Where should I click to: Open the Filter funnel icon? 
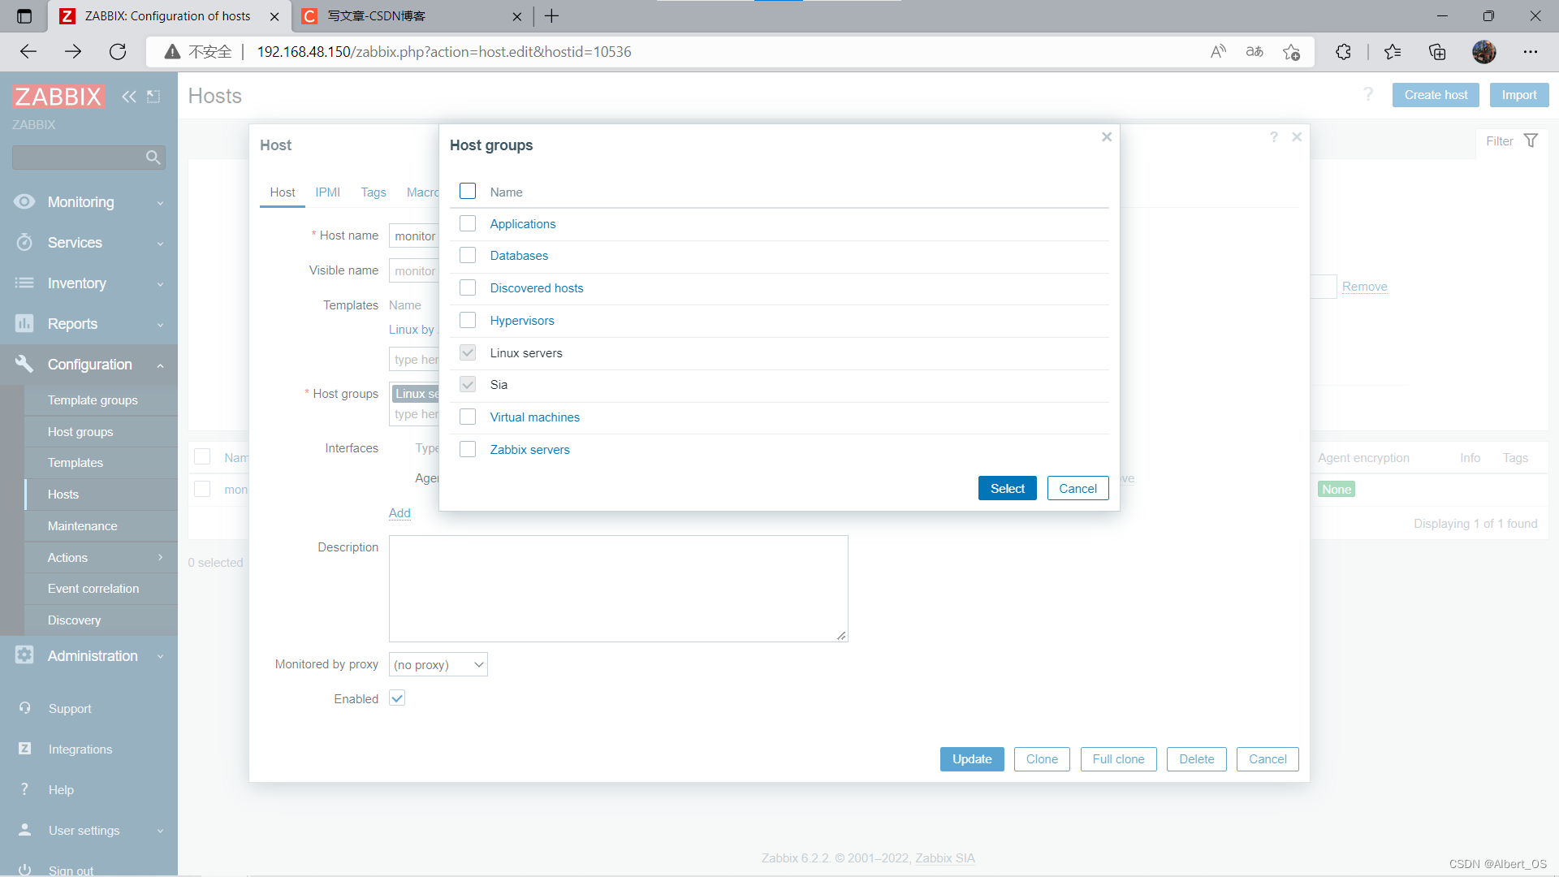1531,140
